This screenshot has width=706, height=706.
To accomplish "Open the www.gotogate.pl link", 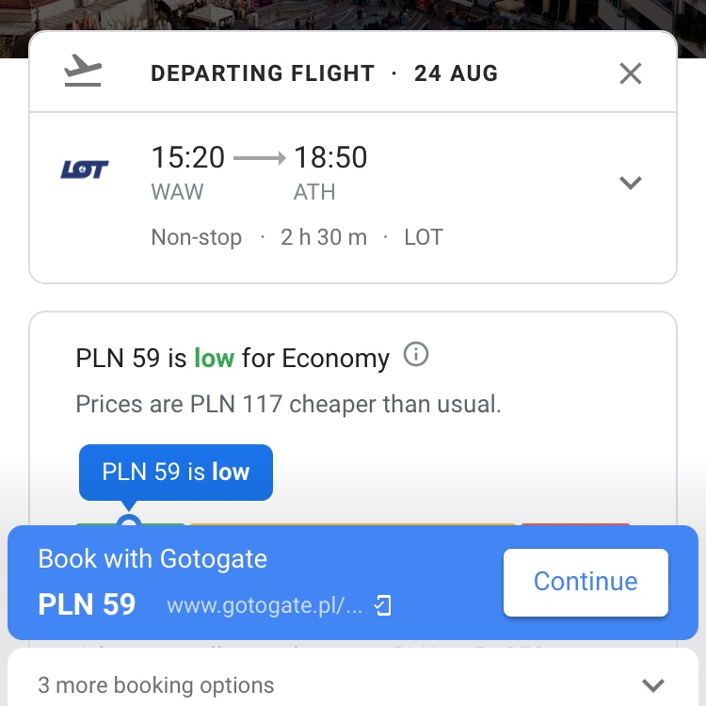I will pos(265,605).
